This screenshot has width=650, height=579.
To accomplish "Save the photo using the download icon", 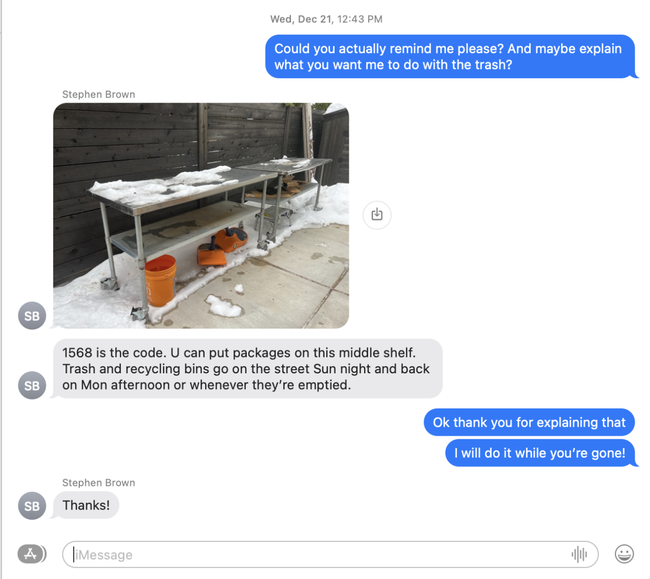I will point(377,215).
